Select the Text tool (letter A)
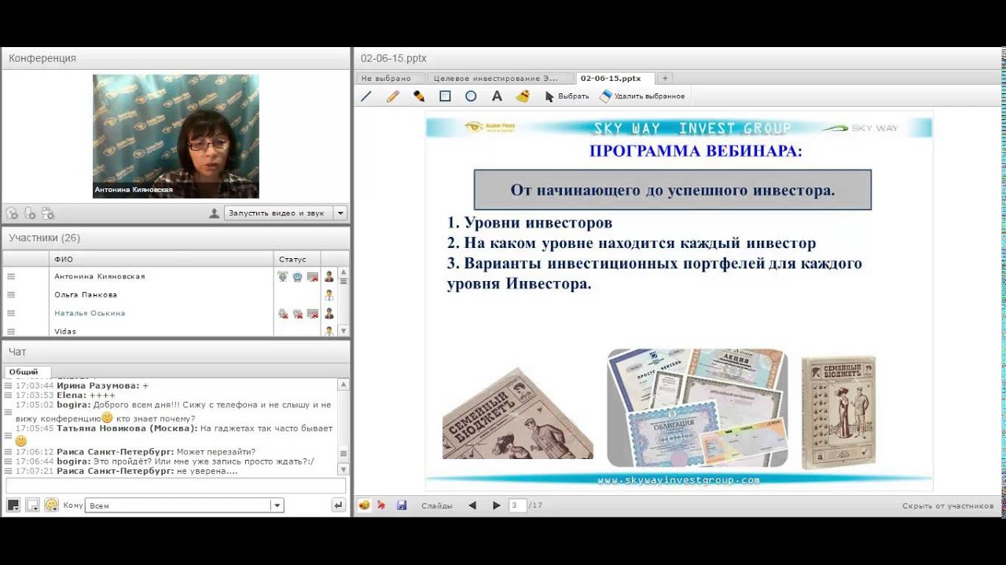The width and height of the screenshot is (1006, 565). point(497,97)
